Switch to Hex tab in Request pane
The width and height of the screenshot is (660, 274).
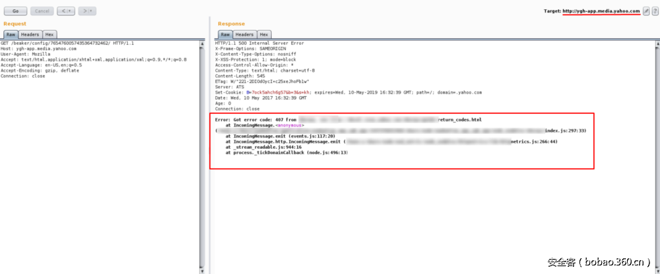(49, 34)
